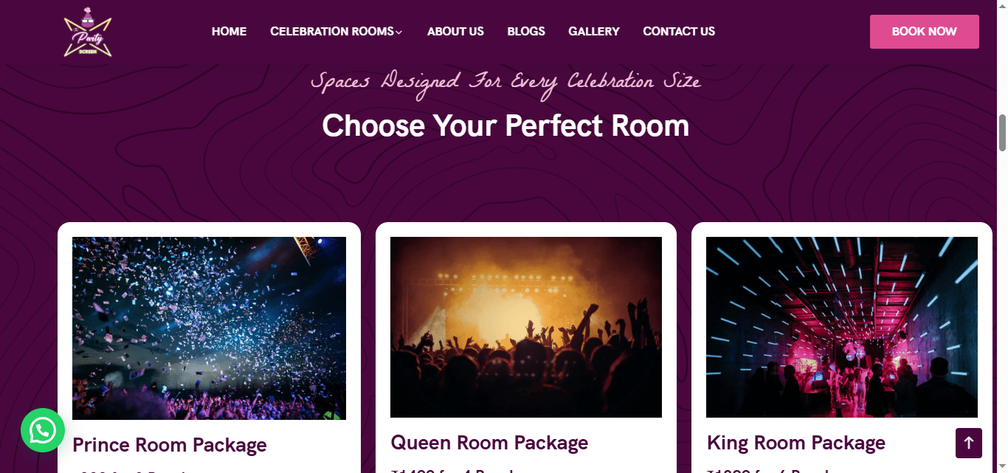The width and height of the screenshot is (1008, 473).
Task: Click the cursive Spaces Designed tagline
Action: coord(505,81)
